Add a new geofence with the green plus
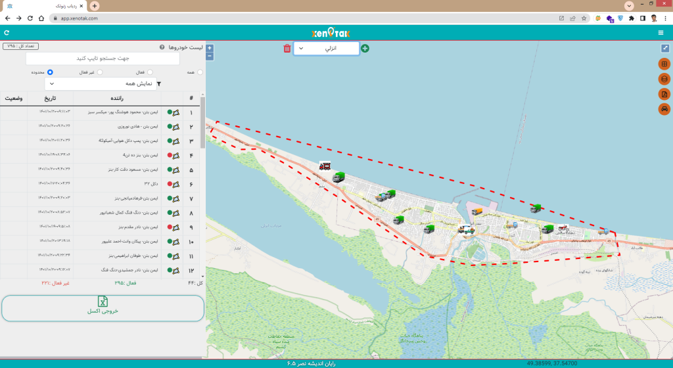The image size is (673, 368). coord(365,48)
